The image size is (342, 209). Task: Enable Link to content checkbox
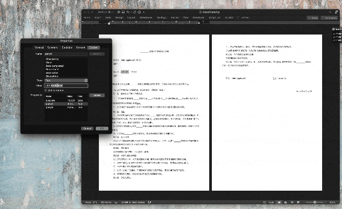coord(45,90)
